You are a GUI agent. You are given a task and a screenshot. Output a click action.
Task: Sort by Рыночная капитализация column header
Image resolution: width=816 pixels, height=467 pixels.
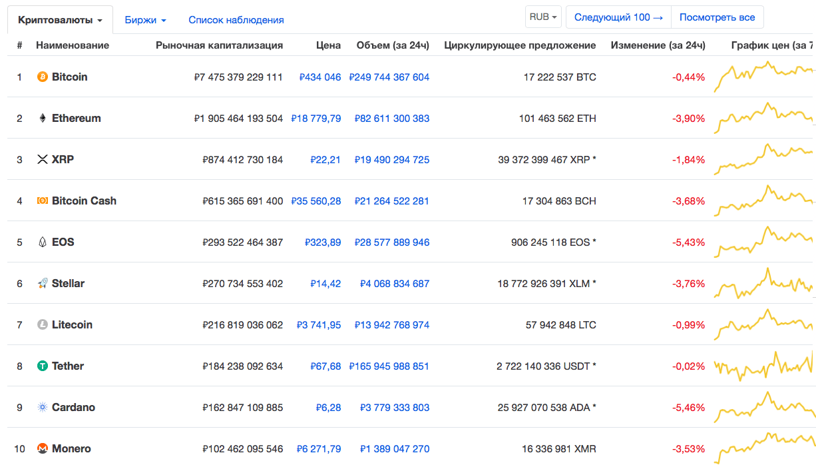pyautogui.click(x=220, y=45)
